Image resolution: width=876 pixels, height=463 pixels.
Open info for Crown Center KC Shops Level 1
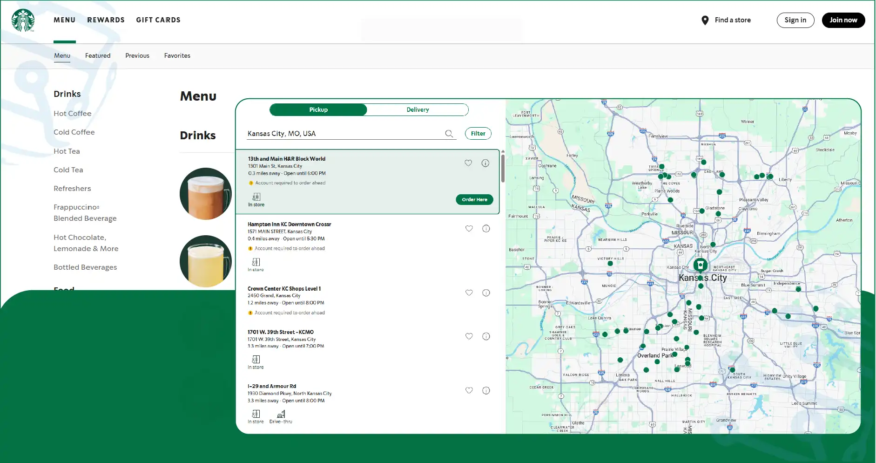(x=486, y=293)
